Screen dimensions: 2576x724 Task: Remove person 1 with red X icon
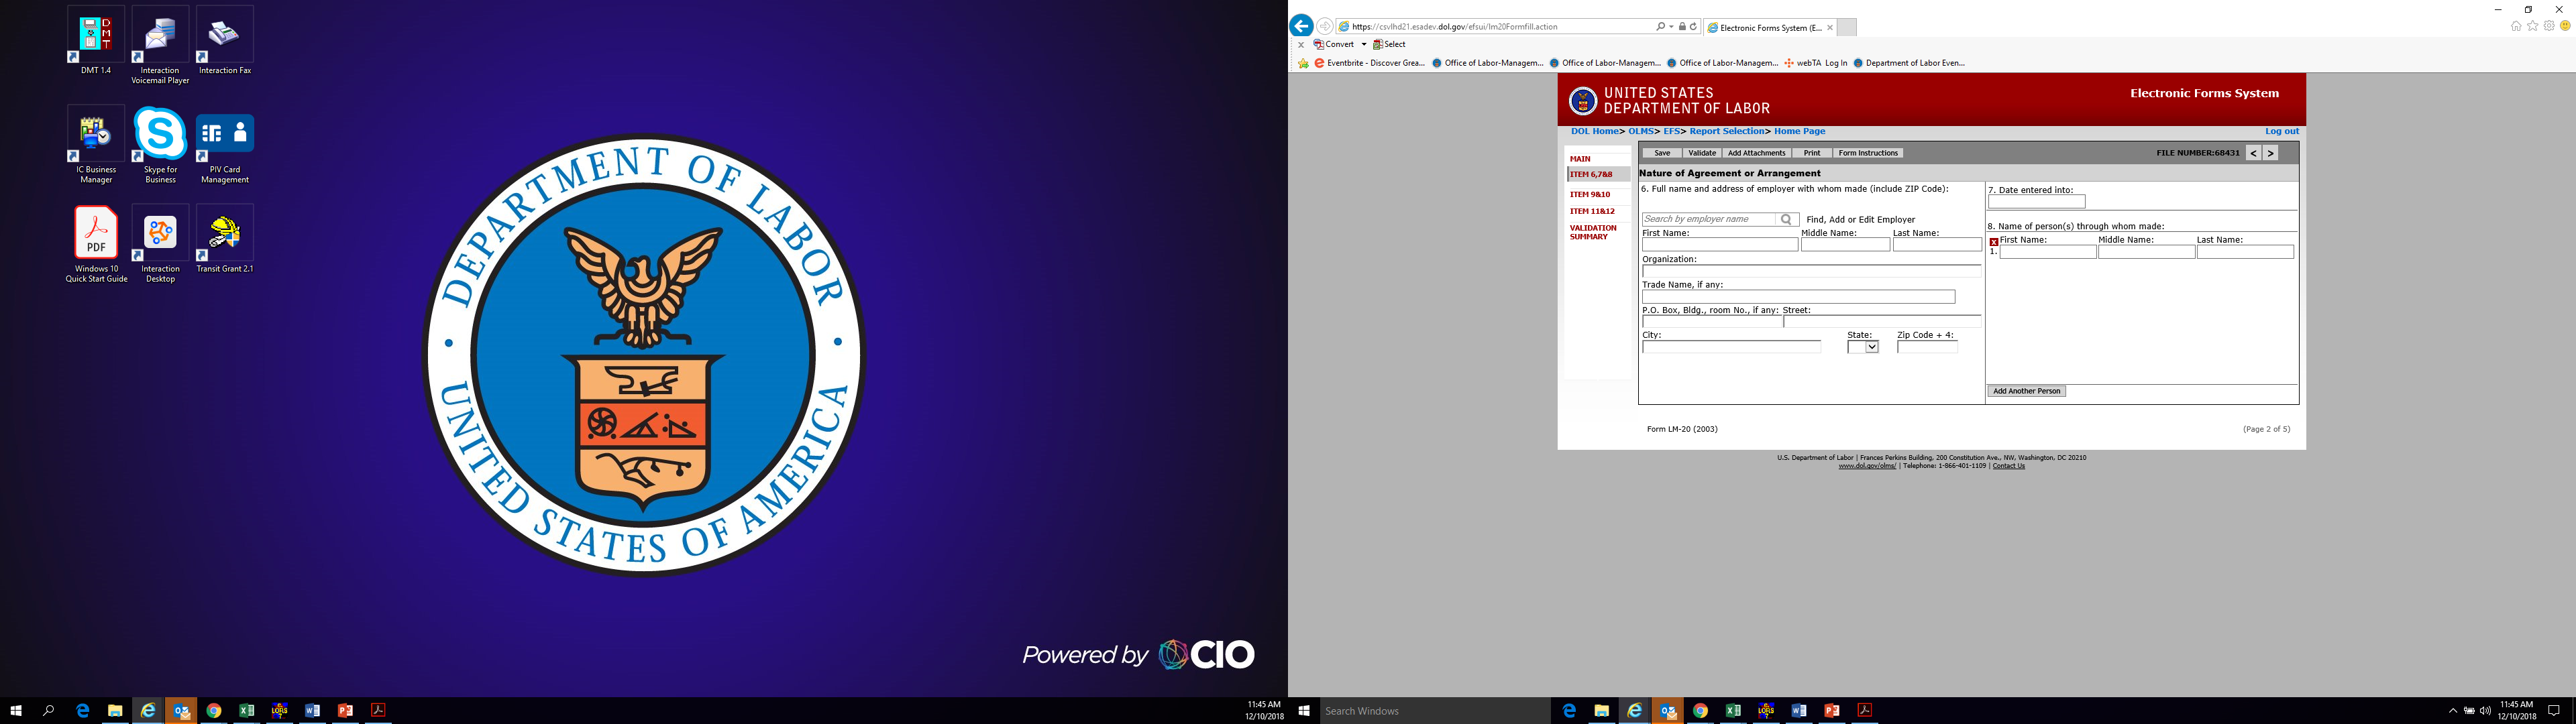[1994, 242]
